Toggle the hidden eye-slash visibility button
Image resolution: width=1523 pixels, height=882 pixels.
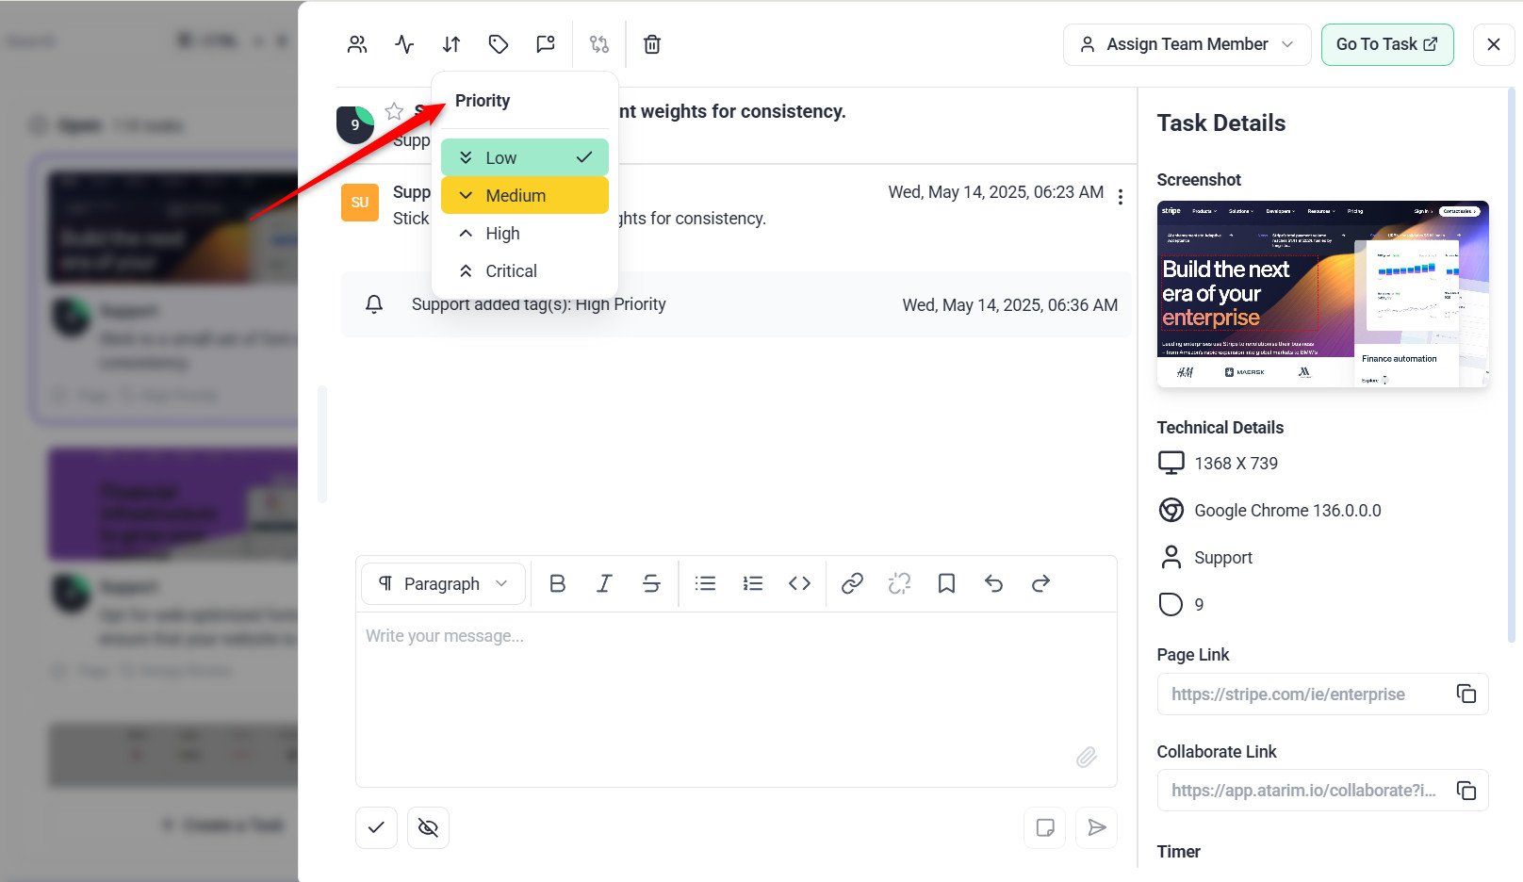tap(428, 827)
